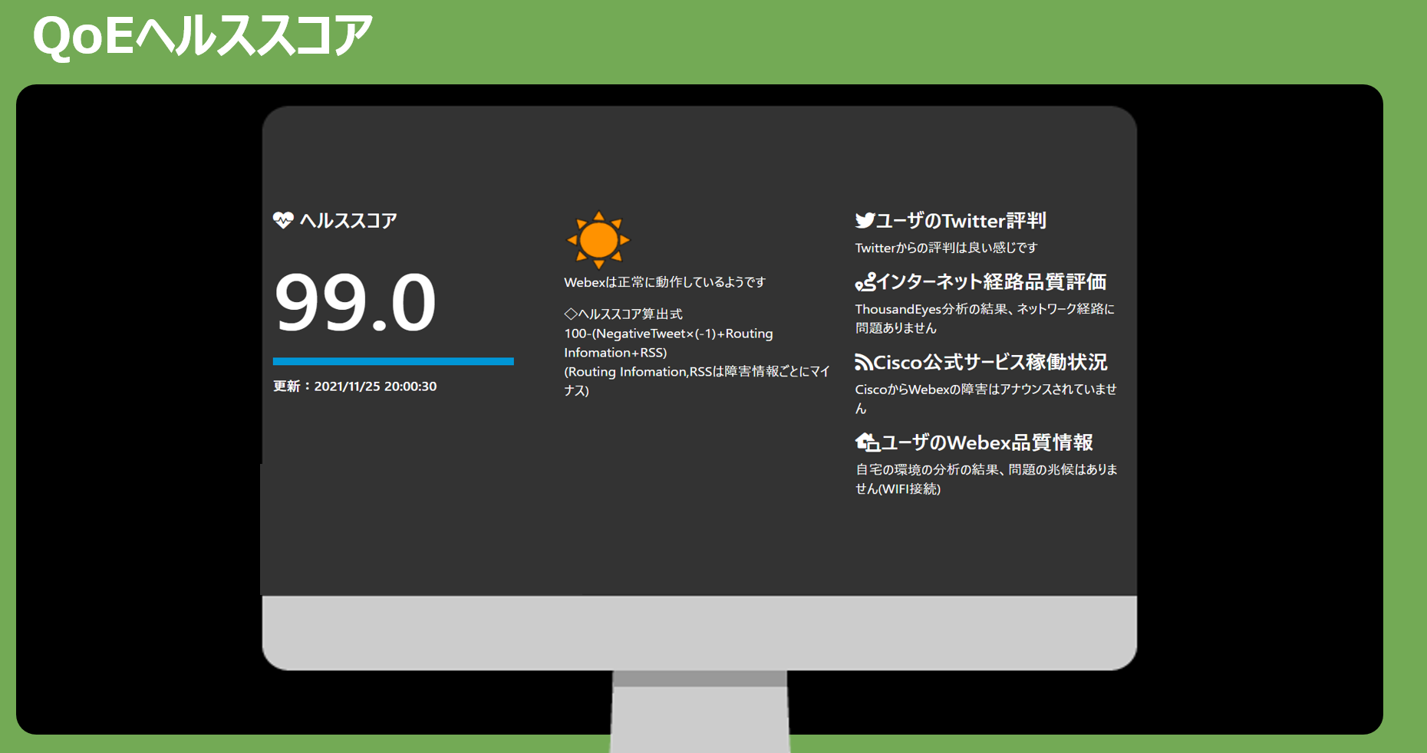Click text Webexは正常に動作しているようです
This screenshot has width=1427, height=753.
point(665,282)
